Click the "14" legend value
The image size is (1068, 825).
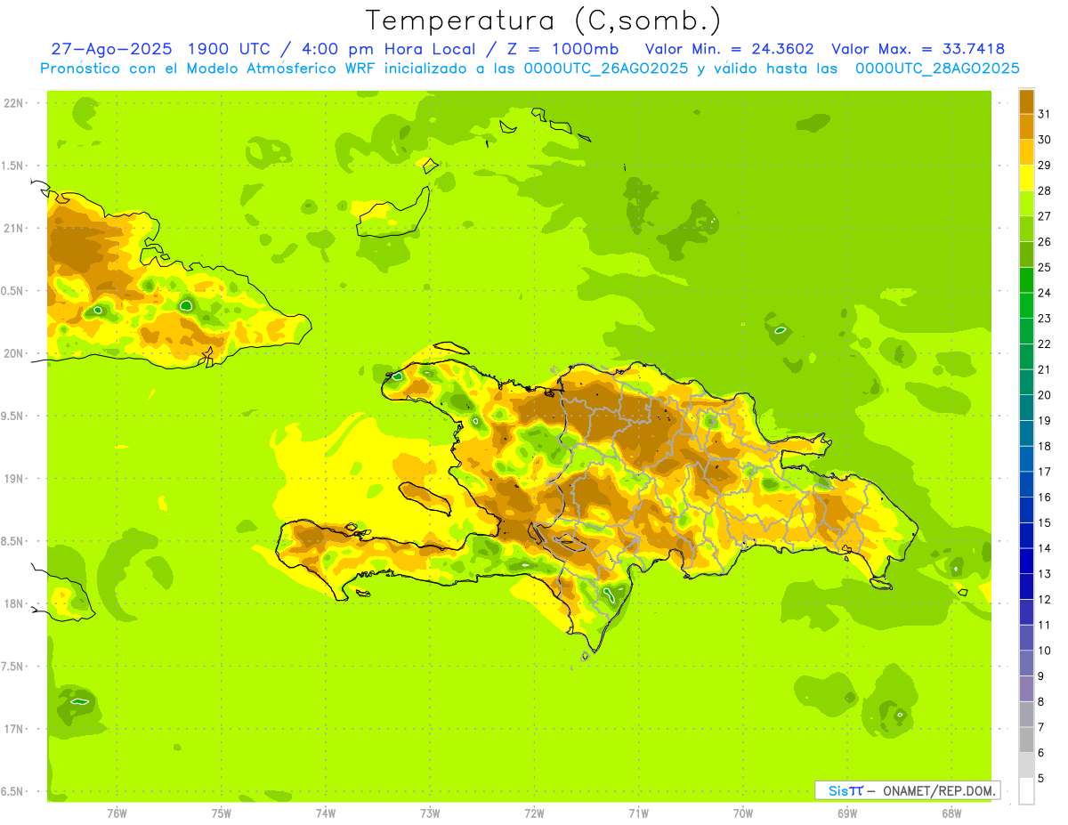1045,548
